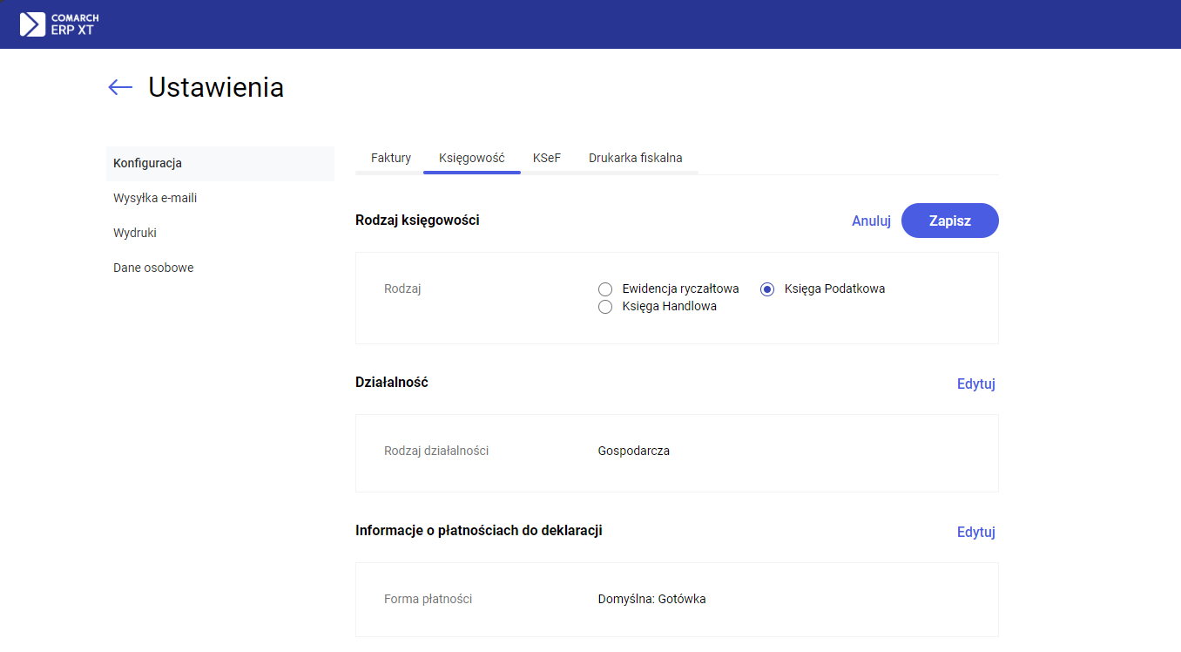Go back using the left arrow
Viewport: 1181px width, 652px height.
pos(120,87)
